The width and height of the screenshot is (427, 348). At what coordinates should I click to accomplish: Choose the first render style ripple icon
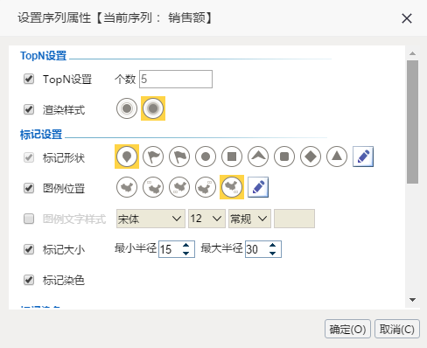[127, 108]
